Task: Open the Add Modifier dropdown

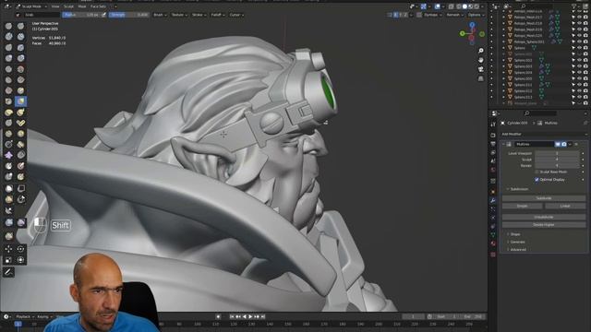Action: pos(544,134)
